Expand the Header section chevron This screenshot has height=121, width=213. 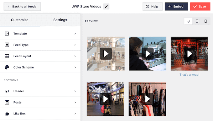point(75,91)
